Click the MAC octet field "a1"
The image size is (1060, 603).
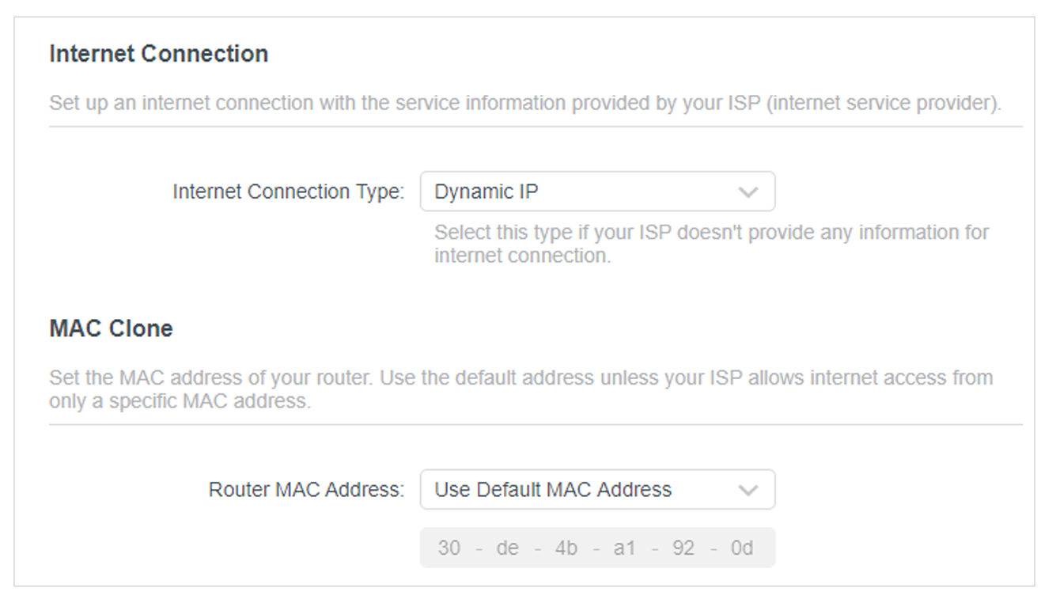tap(624, 548)
